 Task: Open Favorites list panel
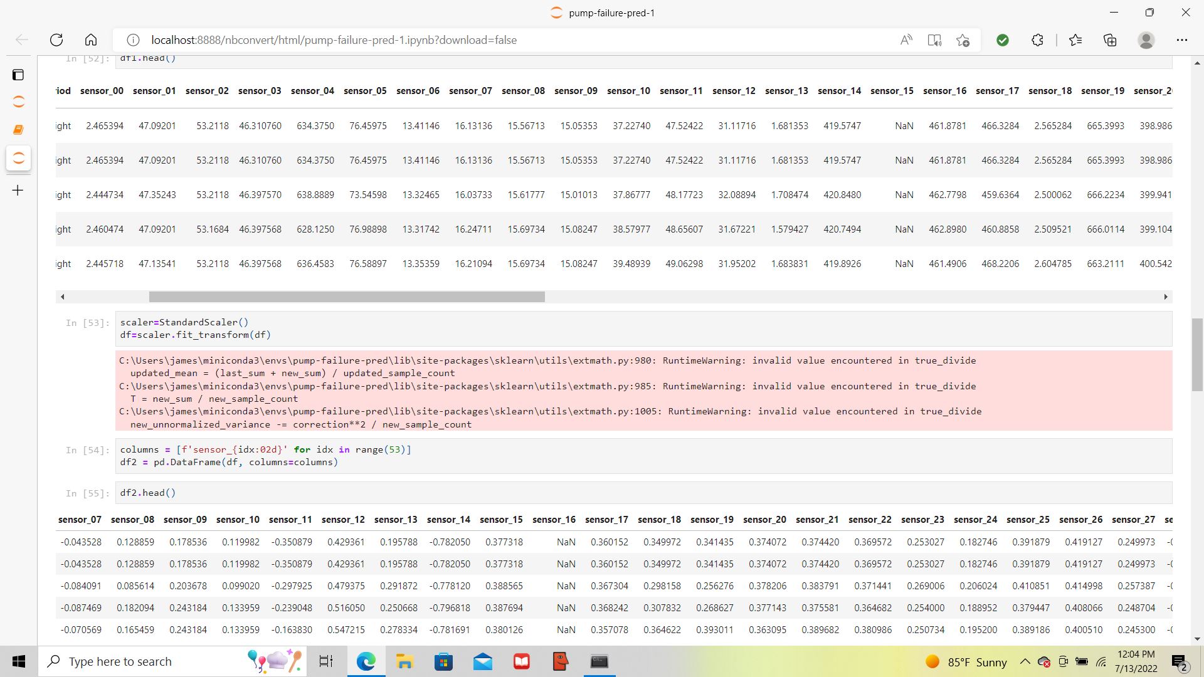tap(1075, 40)
